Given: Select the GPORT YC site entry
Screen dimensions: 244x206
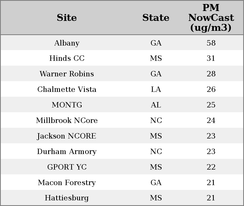Looking at the screenshot, I should tap(67, 167).
